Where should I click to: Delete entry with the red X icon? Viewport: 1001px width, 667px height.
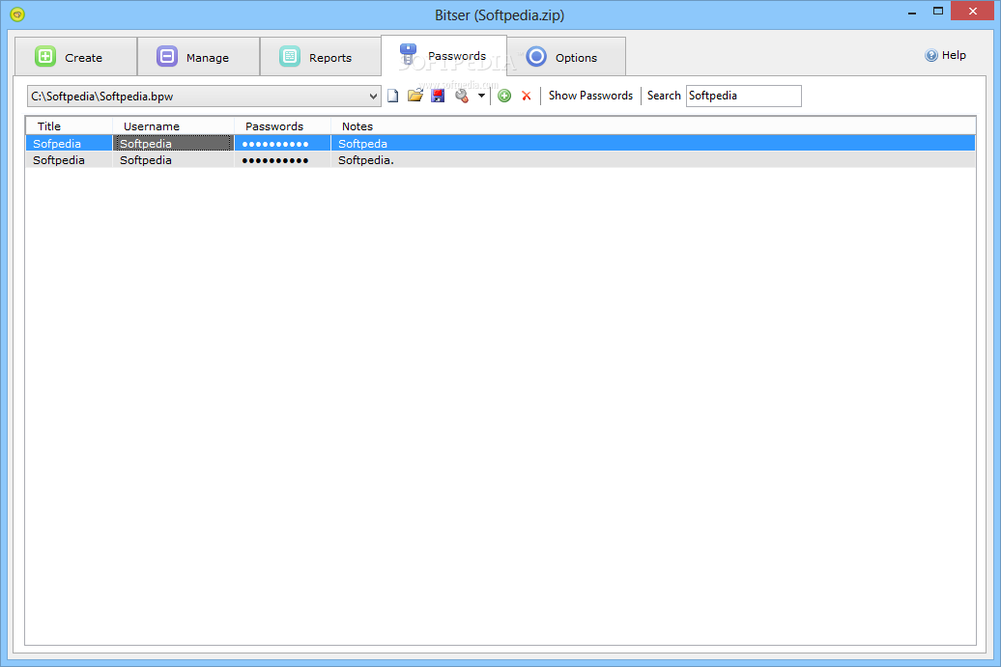click(526, 96)
